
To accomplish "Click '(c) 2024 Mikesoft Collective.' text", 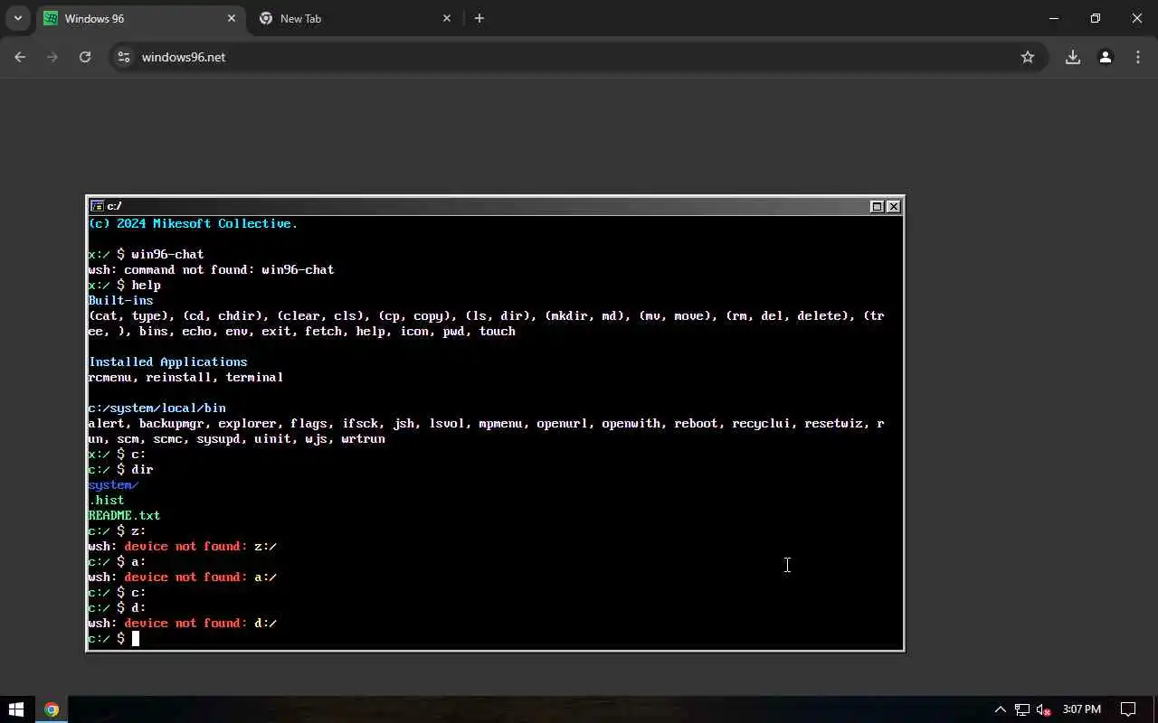I will pos(193,223).
